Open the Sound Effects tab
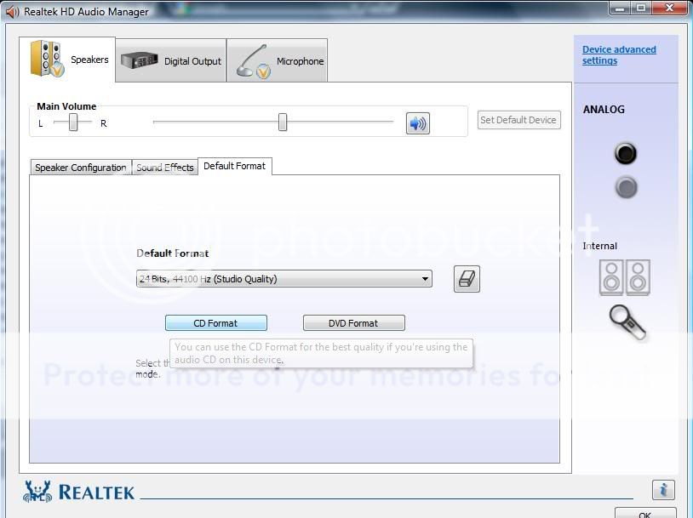 pos(165,168)
